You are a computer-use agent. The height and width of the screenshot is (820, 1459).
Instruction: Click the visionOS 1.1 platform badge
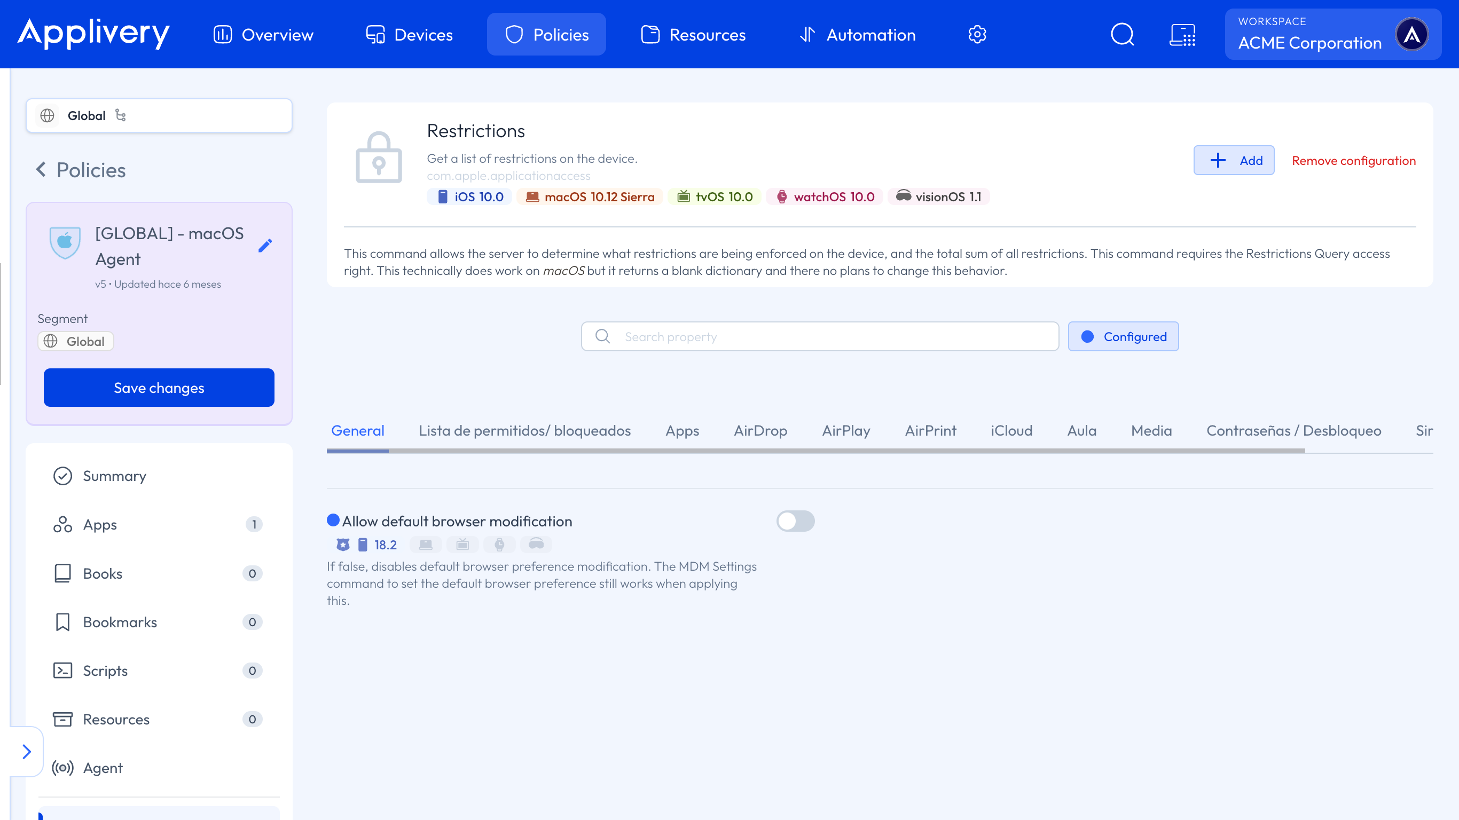938,196
